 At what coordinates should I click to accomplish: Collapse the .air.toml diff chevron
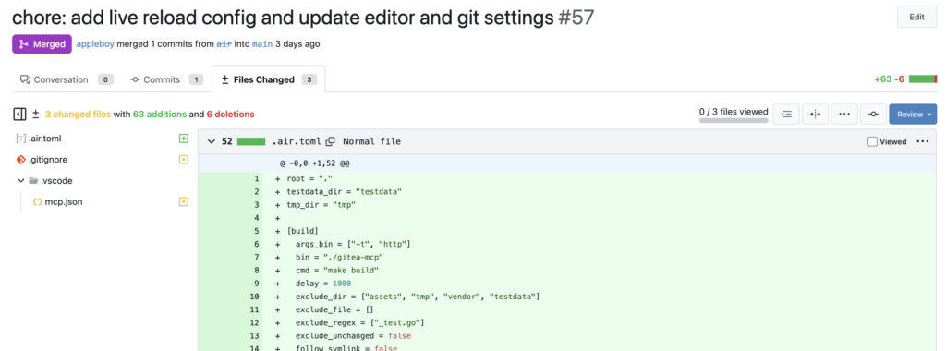pos(212,141)
